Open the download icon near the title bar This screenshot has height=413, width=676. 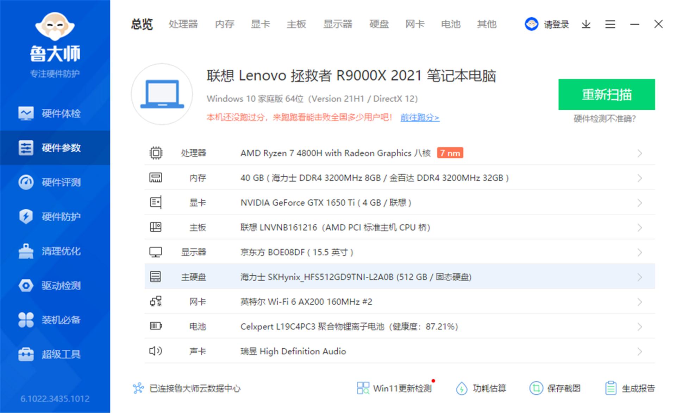[x=586, y=24]
